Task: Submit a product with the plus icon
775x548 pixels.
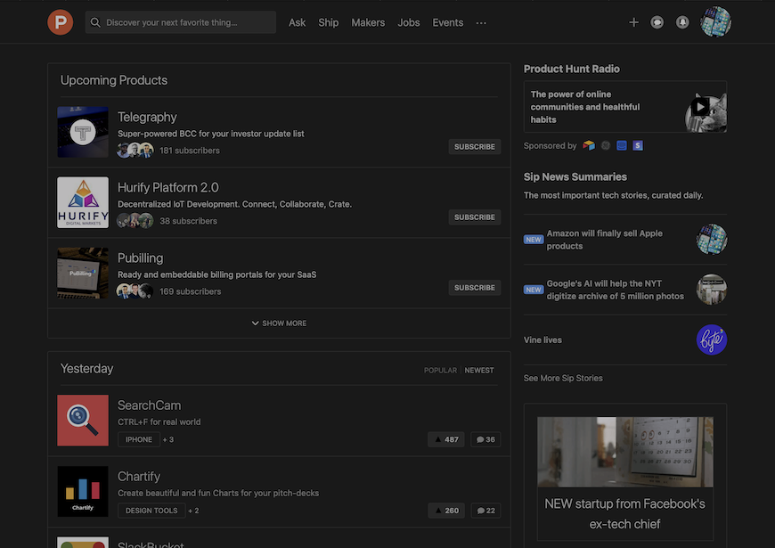Action: pos(632,21)
